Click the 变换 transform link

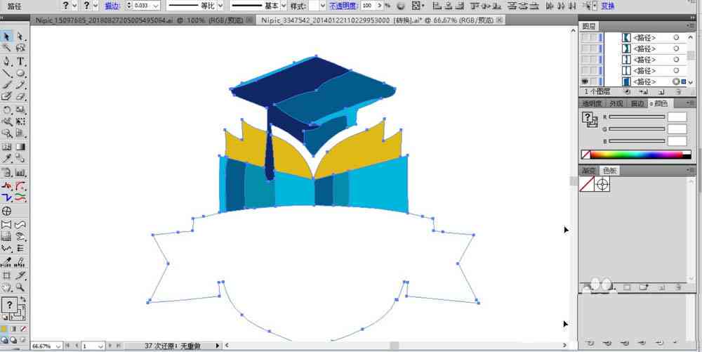pyautogui.click(x=607, y=6)
